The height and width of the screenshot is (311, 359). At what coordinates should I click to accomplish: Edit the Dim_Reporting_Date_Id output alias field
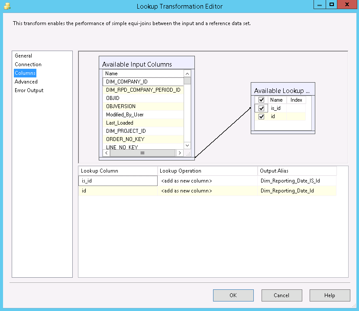(297, 191)
